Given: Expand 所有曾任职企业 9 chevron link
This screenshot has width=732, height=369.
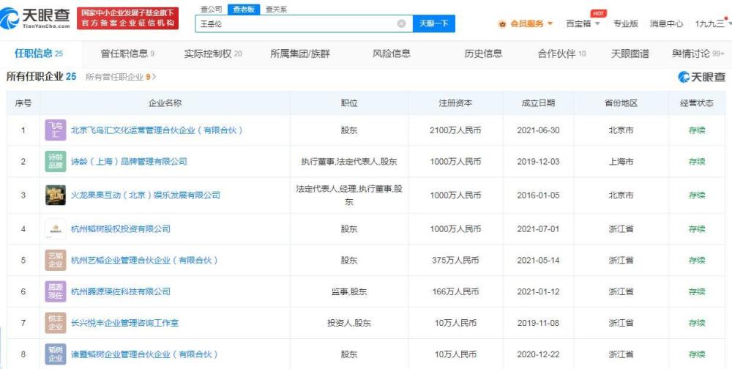Looking at the screenshot, I should [121, 77].
